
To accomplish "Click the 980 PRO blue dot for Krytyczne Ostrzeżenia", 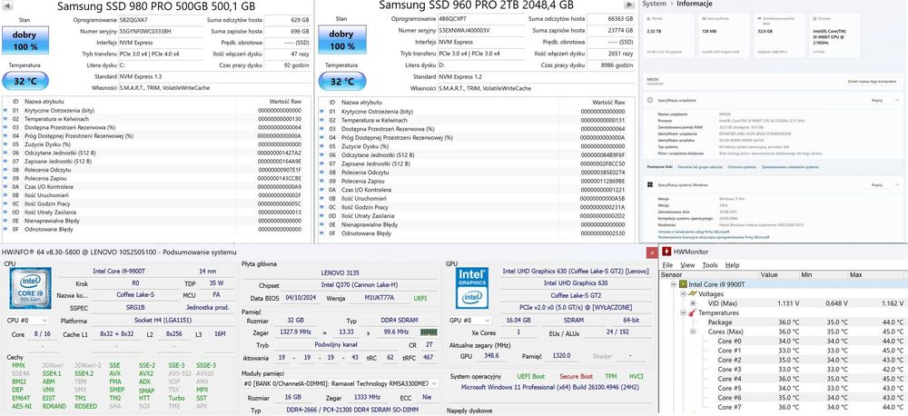I will pos(5,110).
